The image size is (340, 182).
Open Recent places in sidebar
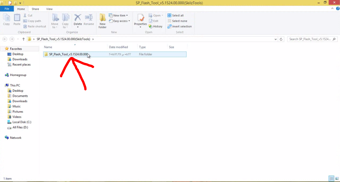tap(22, 65)
